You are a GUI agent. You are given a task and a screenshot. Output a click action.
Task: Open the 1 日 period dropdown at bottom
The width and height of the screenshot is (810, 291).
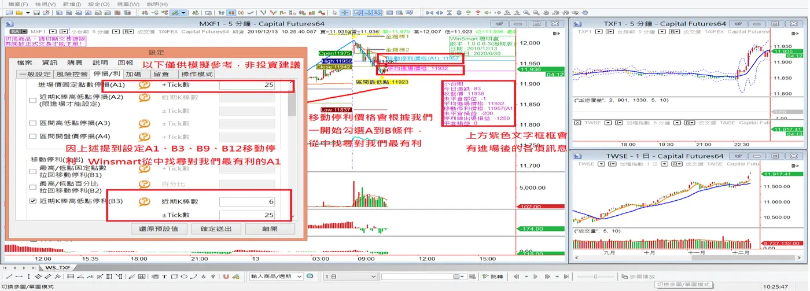point(350,277)
